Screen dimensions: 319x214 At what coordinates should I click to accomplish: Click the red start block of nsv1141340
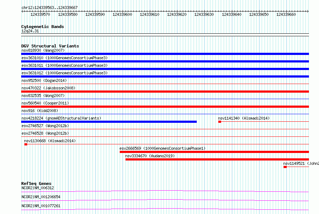(220, 122)
